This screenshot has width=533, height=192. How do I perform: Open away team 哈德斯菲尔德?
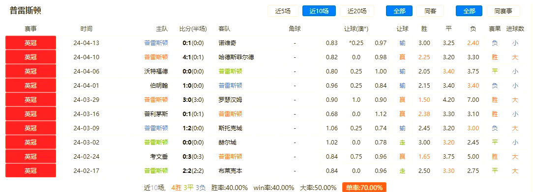pos(236,57)
